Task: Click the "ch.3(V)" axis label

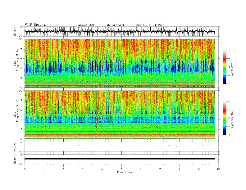Action: (15, 147)
